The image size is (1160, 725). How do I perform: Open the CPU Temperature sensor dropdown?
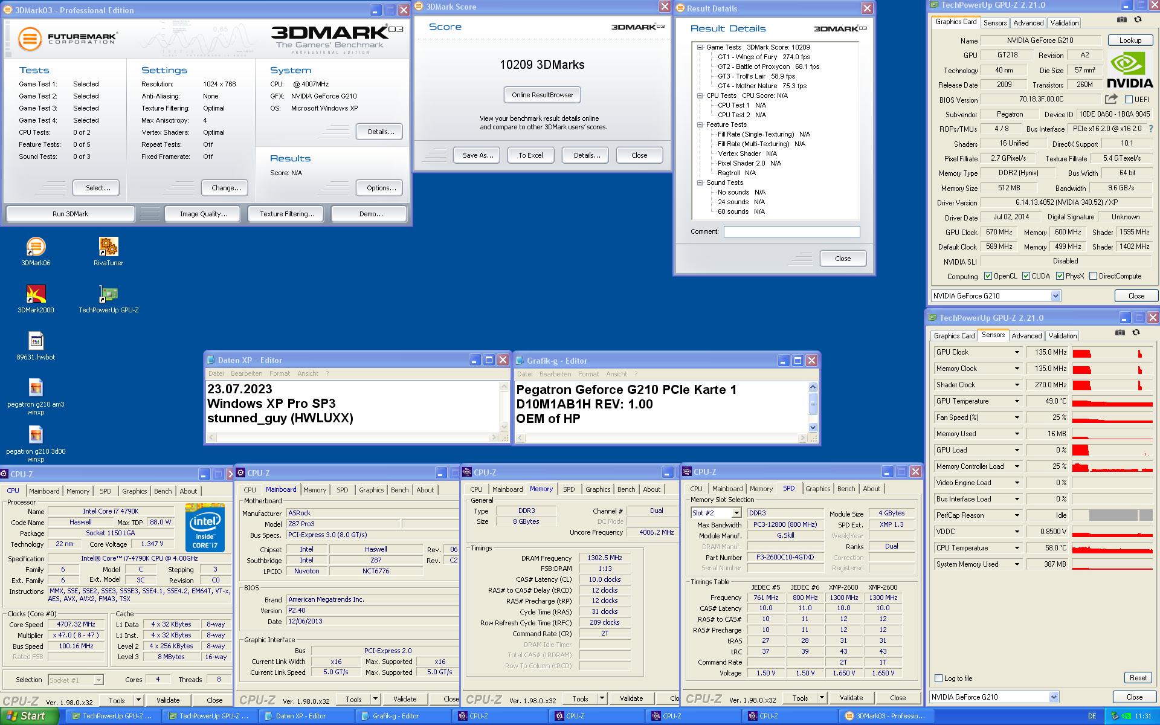(x=1017, y=548)
